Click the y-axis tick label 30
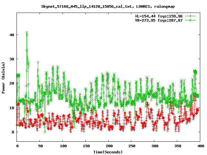 [12, 59]
